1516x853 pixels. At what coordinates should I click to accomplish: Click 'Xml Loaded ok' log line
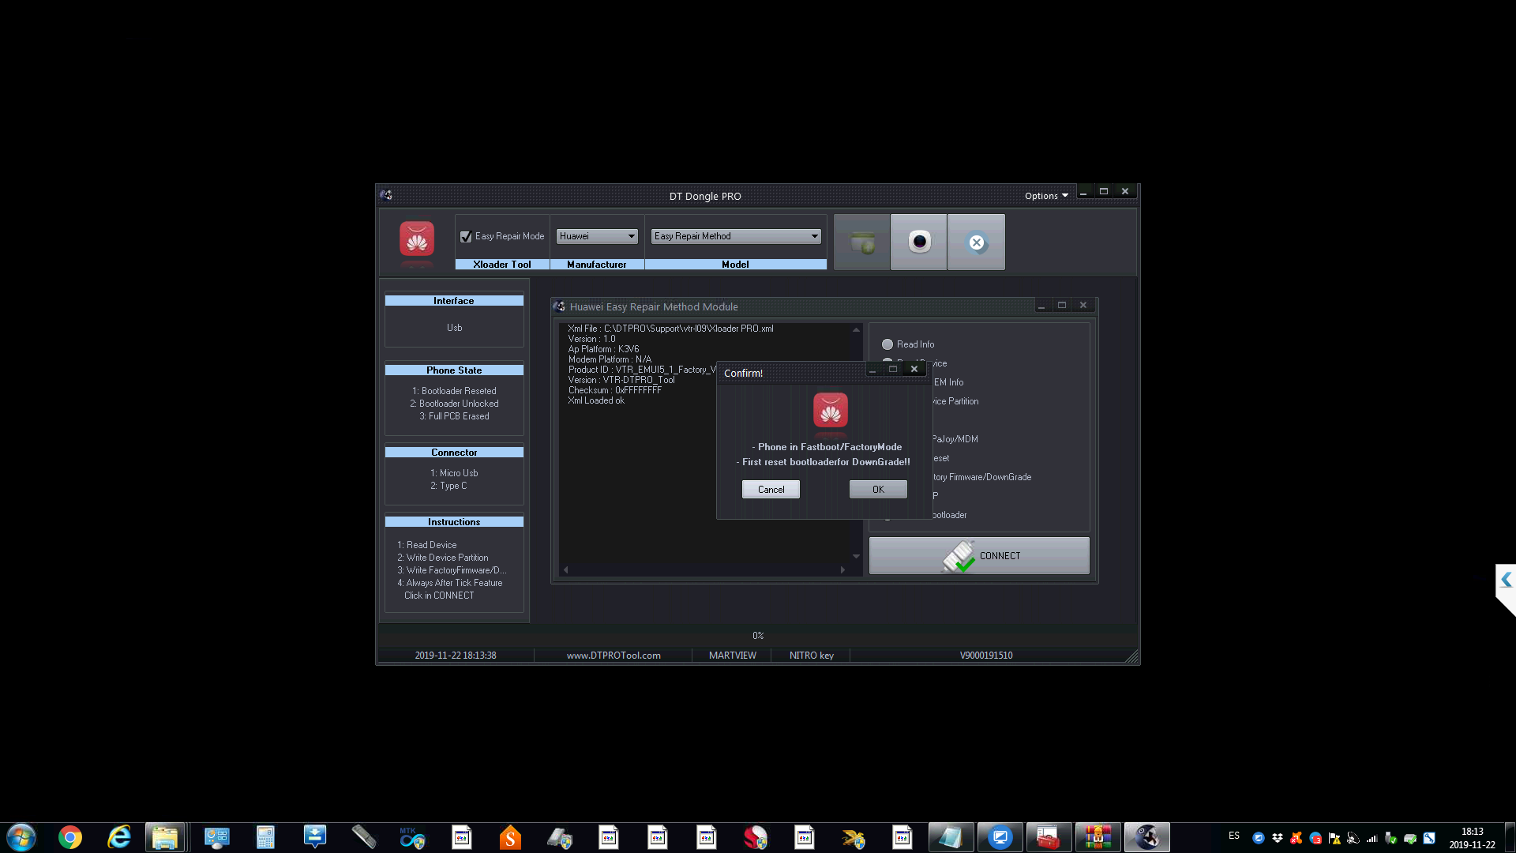[x=596, y=400]
